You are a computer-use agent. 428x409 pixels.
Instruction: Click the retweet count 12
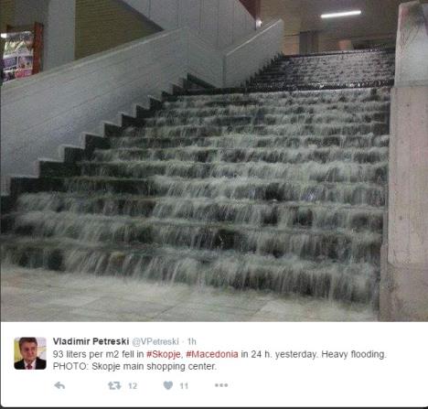(133, 386)
